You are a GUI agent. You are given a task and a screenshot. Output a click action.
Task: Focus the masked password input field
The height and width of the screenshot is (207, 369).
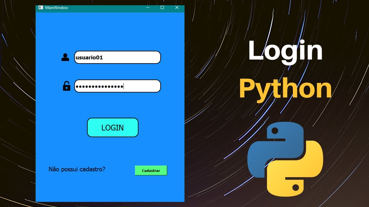pos(117,86)
